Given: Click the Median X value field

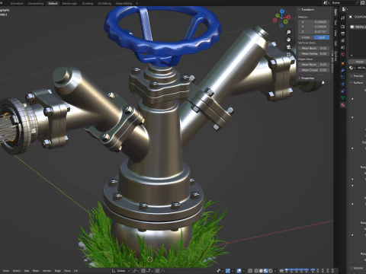Looking at the screenshot, I should [x=314, y=22].
